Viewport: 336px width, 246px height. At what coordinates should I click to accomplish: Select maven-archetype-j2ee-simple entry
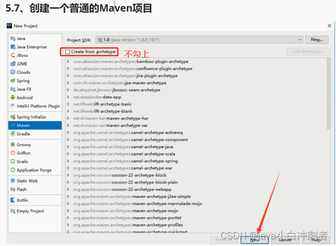pos(132,196)
